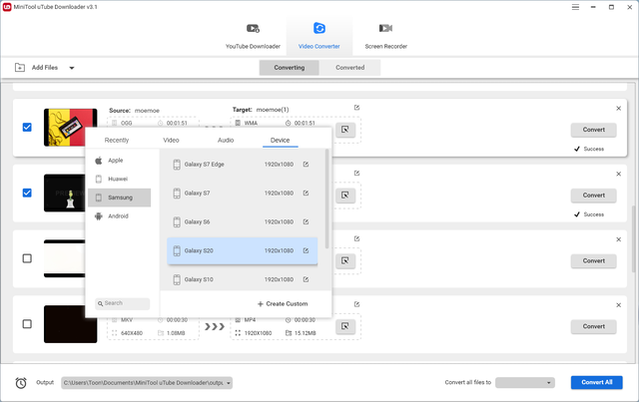Screen dimensions: 639x402
Task: Expand the Add Files dropdown arrow
Action: tap(71, 68)
